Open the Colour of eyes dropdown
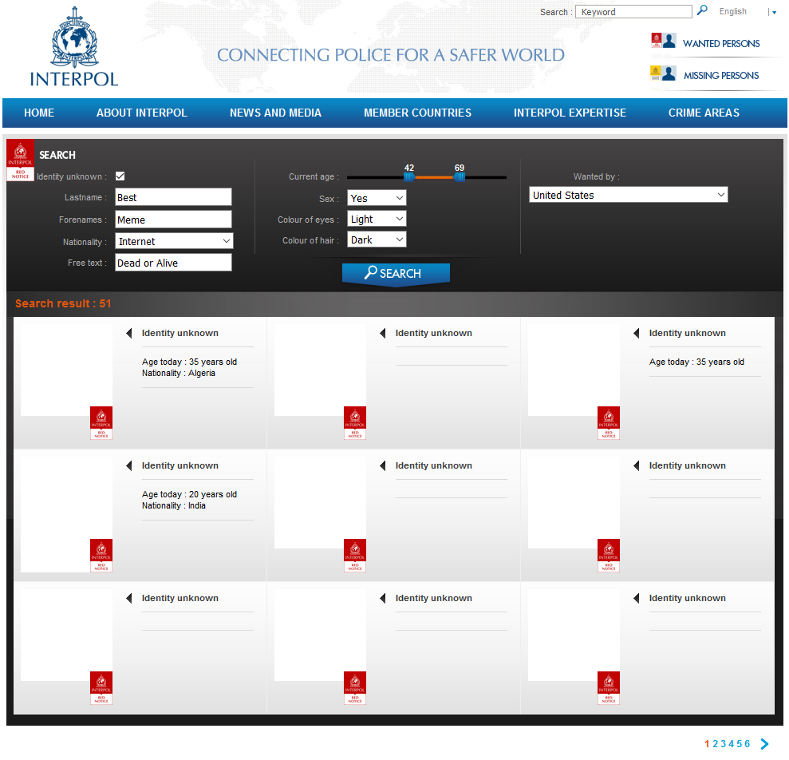The image size is (789, 760). tap(377, 219)
